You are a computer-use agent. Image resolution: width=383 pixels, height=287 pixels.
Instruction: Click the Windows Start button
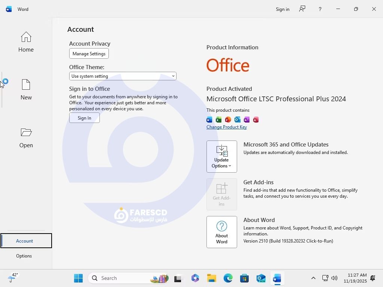tap(78, 278)
